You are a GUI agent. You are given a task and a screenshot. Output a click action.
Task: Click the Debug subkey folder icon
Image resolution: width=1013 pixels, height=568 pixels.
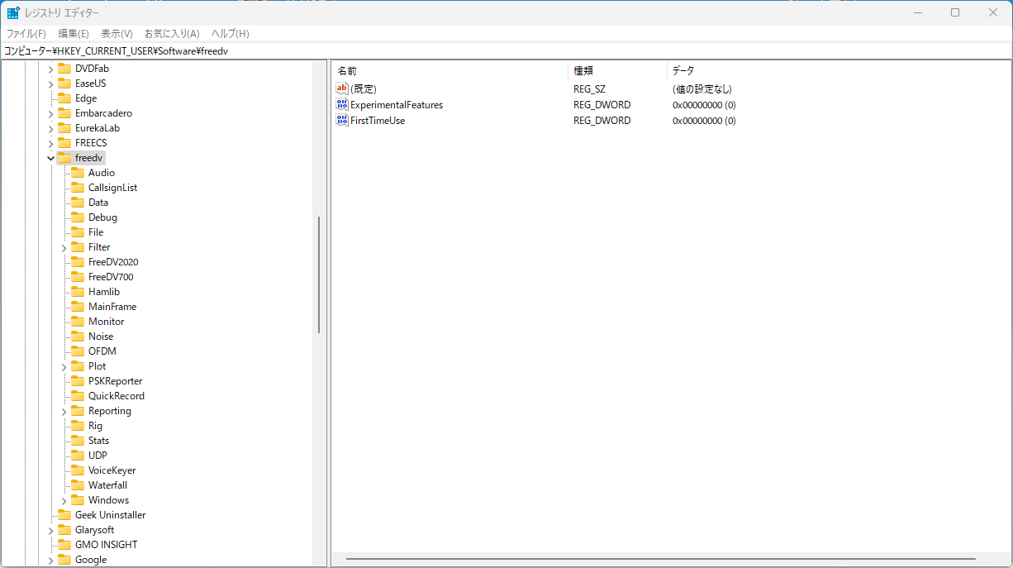[78, 217]
